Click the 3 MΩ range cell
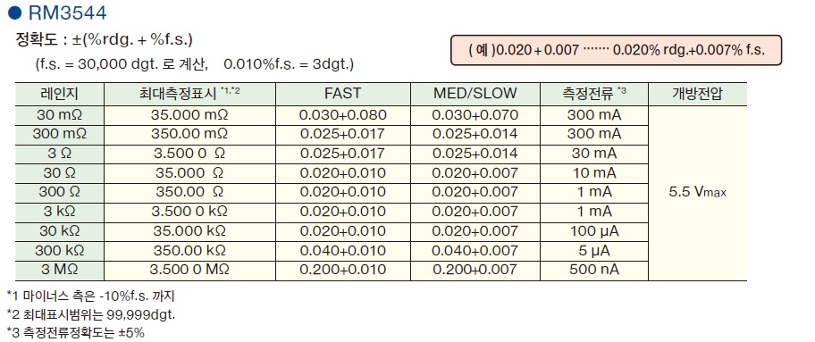The height and width of the screenshot is (342, 815). pyautogui.click(x=60, y=270)
